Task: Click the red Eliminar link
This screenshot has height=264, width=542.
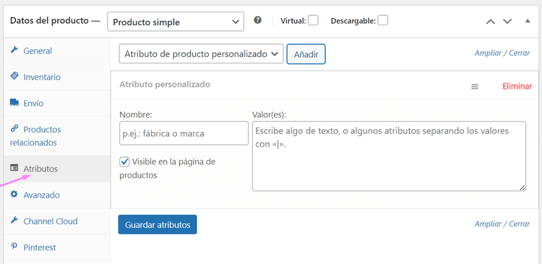Action: [x=517, y=87]
